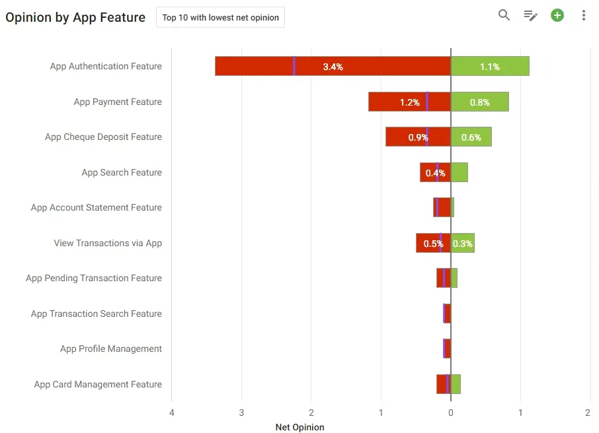Click the red 0.4% App Search bar
599x433 pixels.
click(436, 172)
